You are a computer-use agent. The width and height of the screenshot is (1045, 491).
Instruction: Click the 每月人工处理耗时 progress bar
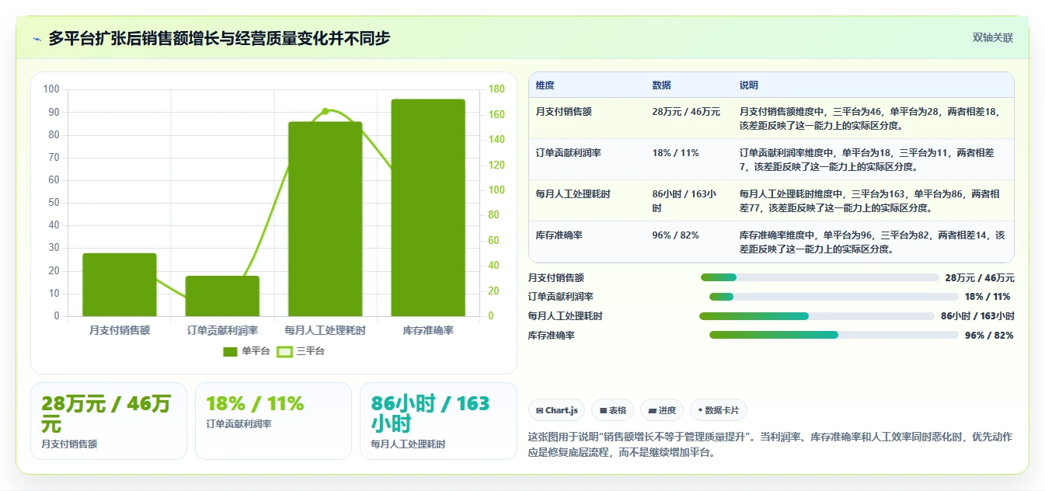(x=817, y=316)
